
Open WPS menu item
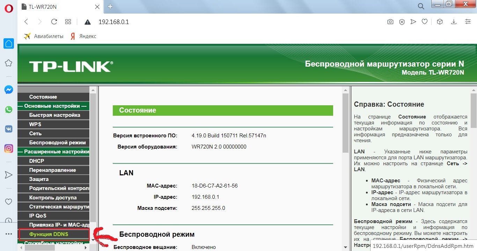click(54, 124)
